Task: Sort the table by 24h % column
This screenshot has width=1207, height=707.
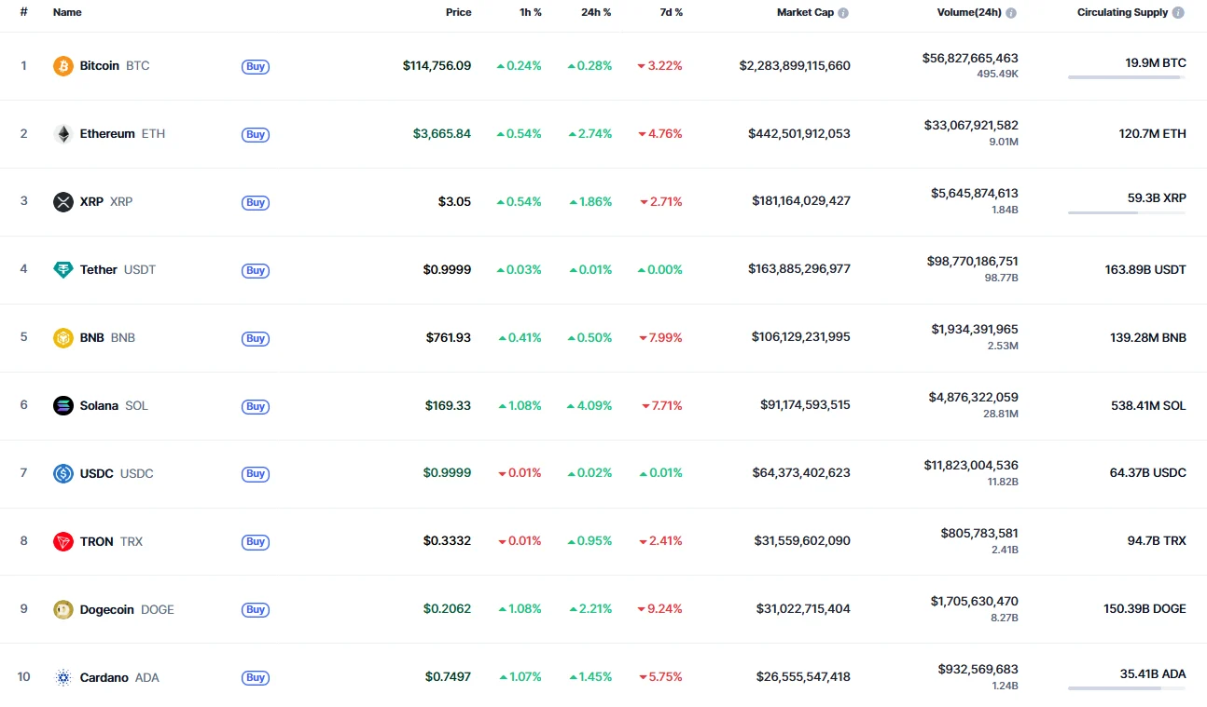Action: pyautogui.click(x=596, y=13)
